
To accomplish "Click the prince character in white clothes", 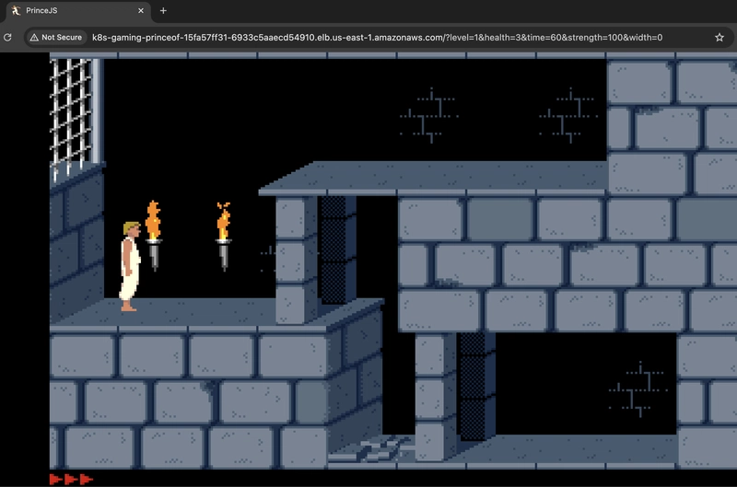I will (130, 266).
